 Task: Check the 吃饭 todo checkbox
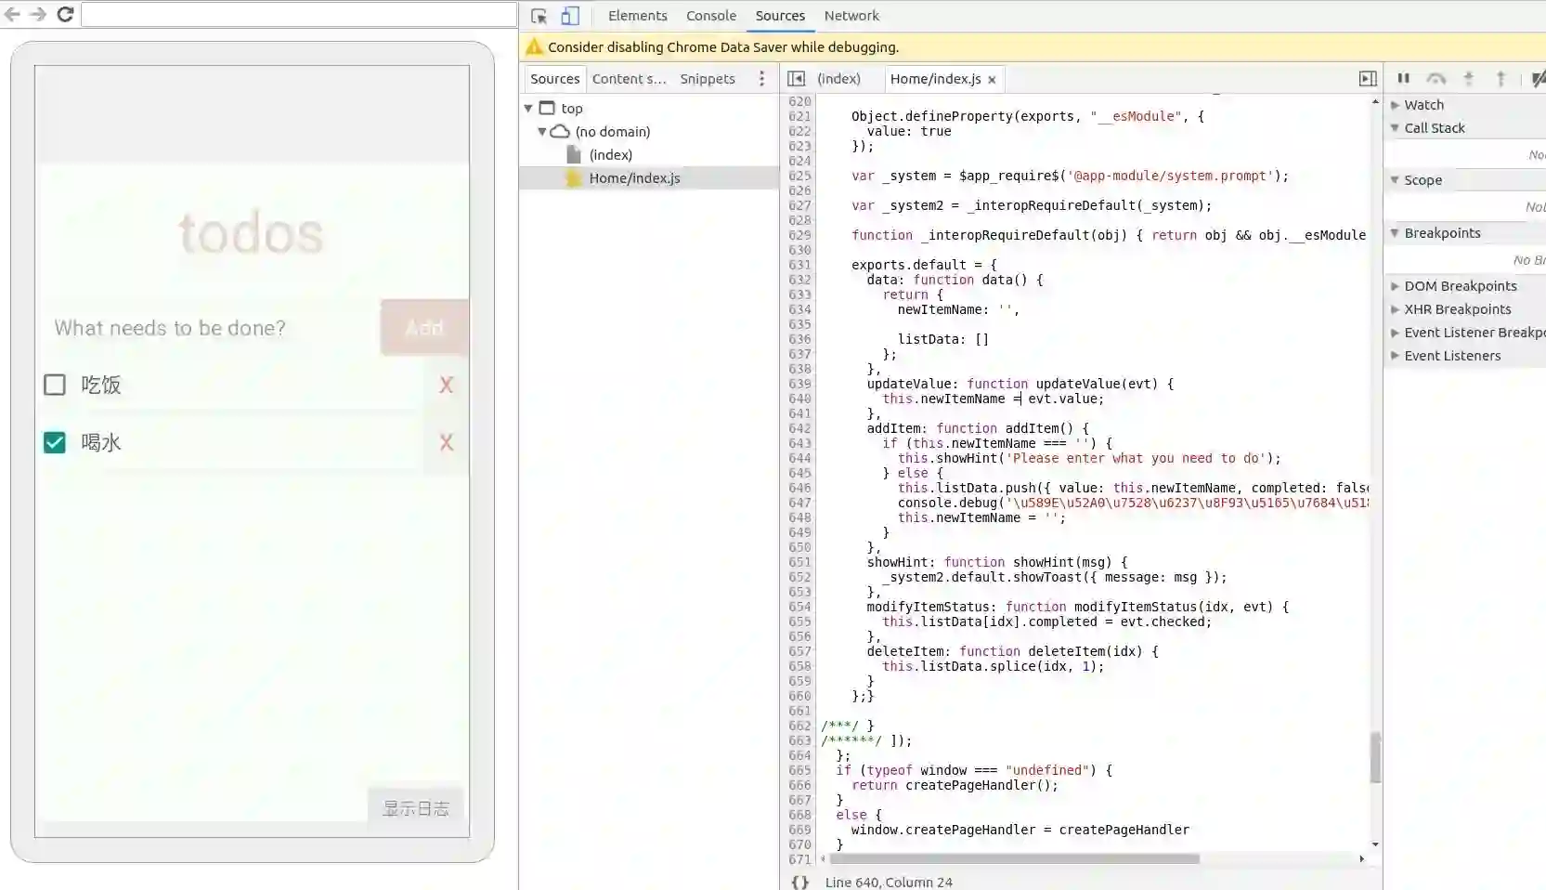(55, 385)
